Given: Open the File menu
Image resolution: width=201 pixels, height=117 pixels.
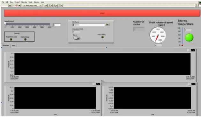Looking at the screenshot, I should click(3, 2).
